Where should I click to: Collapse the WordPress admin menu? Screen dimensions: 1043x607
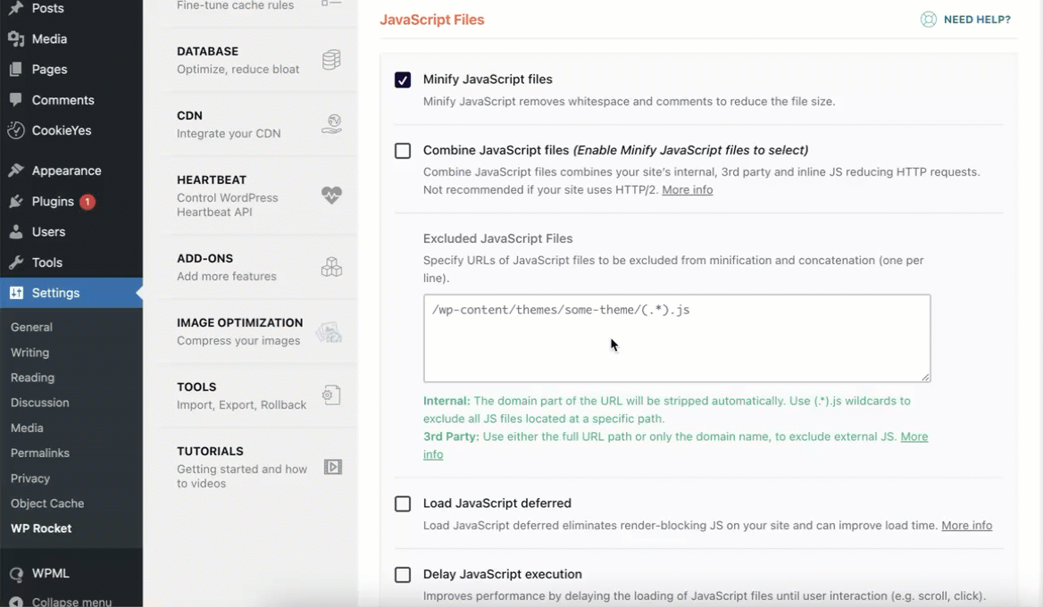tap(71, 601)
